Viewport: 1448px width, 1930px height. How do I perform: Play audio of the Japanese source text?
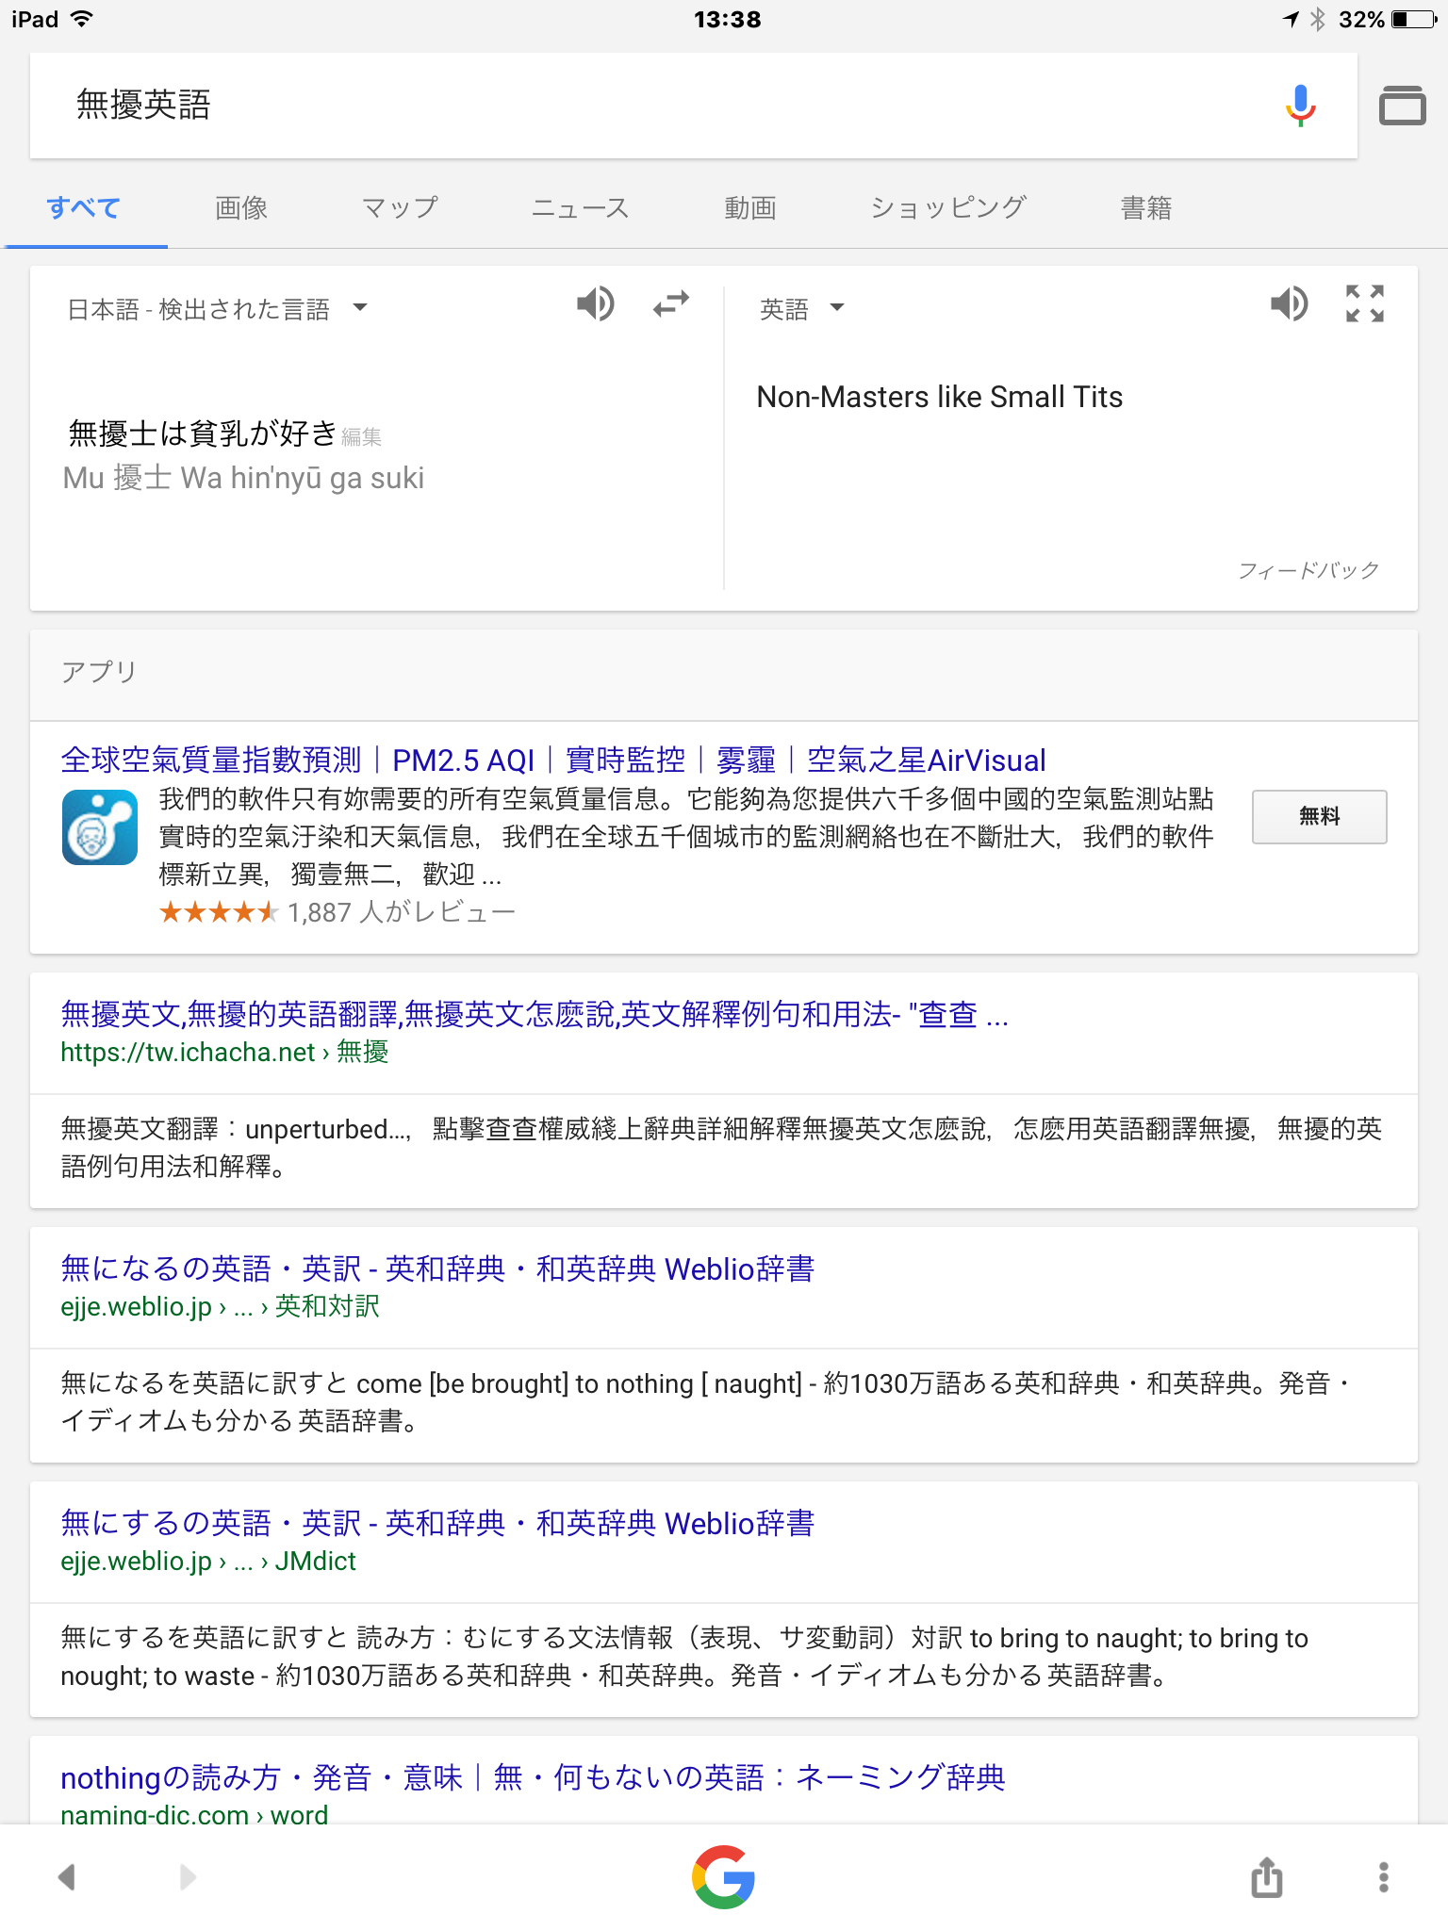(595, 304)
